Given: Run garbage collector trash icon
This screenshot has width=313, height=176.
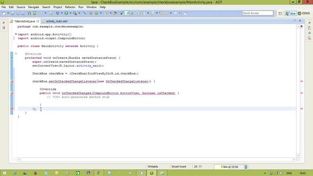Looking at the screenshot, I should click(246, 167).
